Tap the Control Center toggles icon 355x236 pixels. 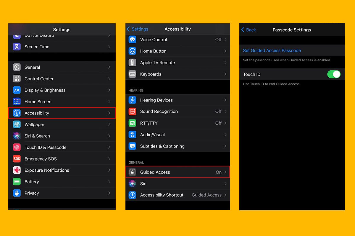(x=17, y=79)
